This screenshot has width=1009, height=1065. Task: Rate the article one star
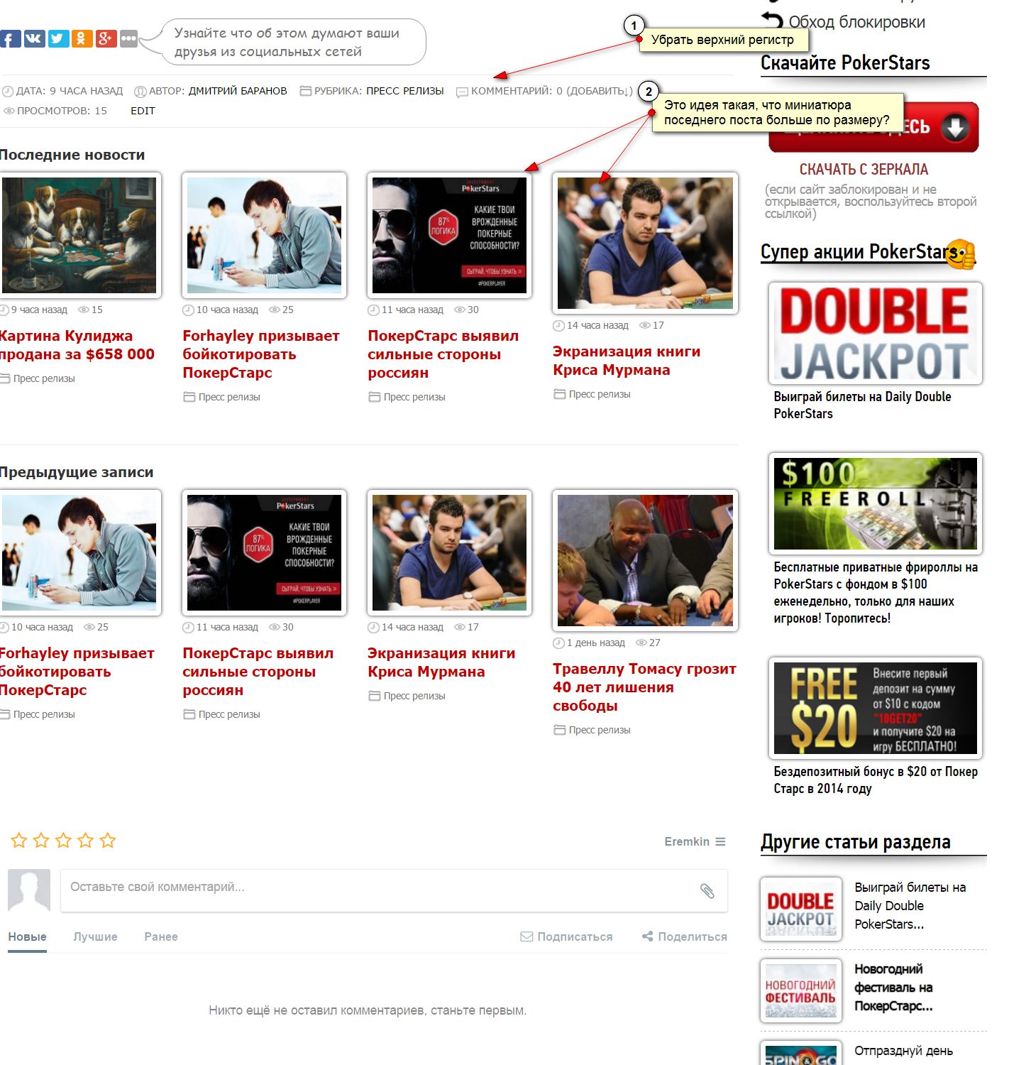19,841
